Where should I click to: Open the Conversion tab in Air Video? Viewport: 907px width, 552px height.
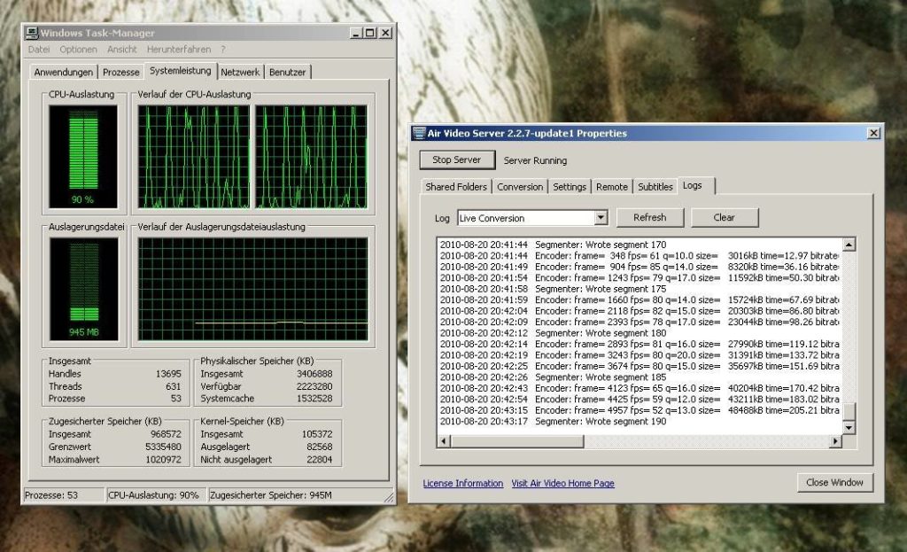point(520,187)
